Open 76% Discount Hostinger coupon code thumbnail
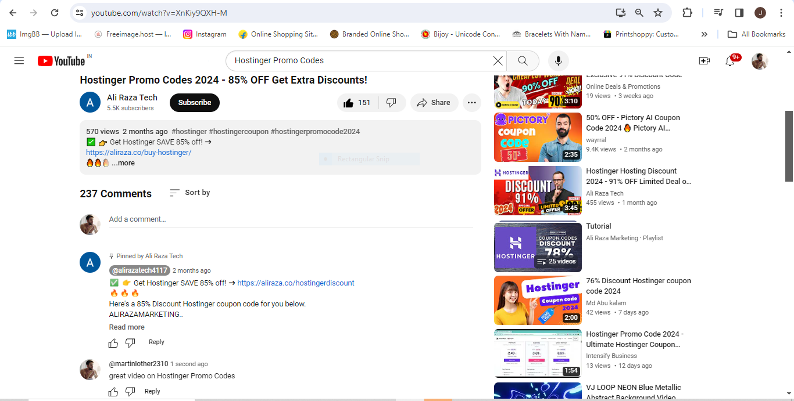 [x=538, y=301]
